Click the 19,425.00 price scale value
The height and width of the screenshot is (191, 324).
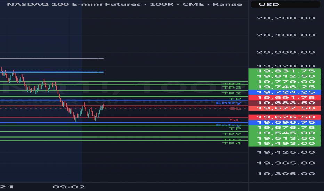point(286,152)
